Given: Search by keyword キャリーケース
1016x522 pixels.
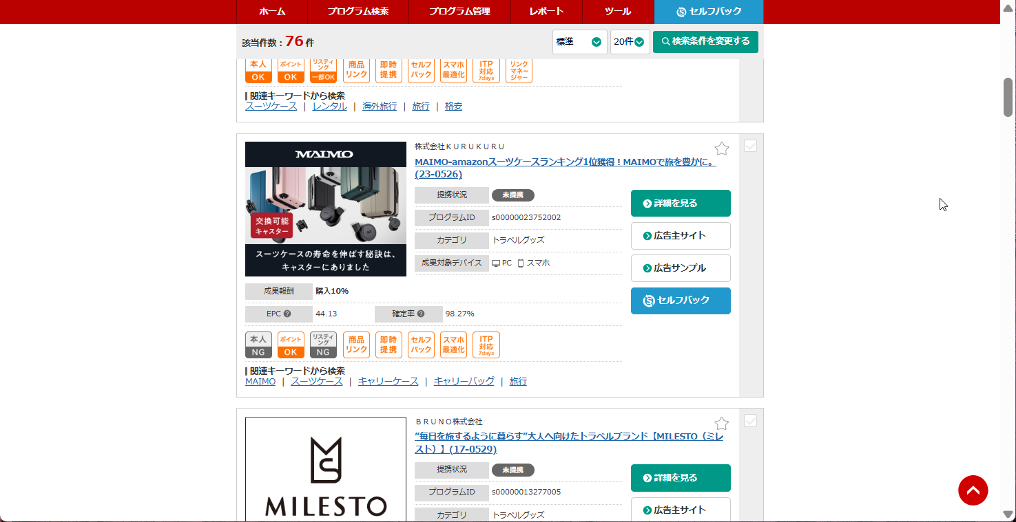Looking at the screenshot, I should [388, 382].
